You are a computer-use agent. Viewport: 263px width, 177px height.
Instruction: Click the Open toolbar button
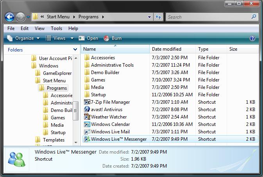88,38
